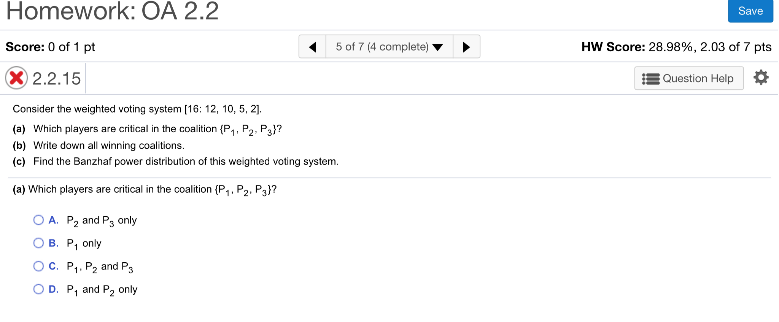
Task: Open the question navigation dropdown arrow
Action: pyautogui.click(x=438, y=47)
